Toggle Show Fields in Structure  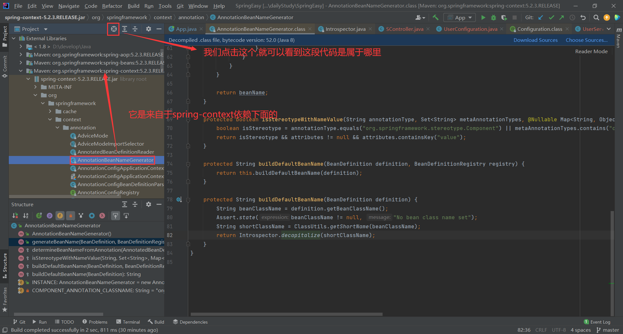click(60, 216)
